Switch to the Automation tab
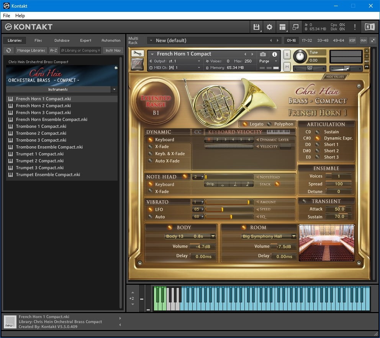This screenshot has height=338, width=380. [x=111, y=41]
